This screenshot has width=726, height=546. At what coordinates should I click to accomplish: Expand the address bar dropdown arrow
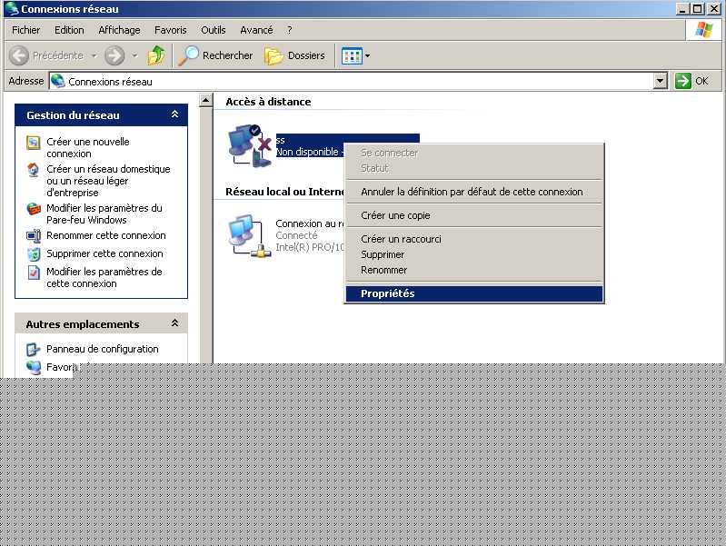coord(661,81)
